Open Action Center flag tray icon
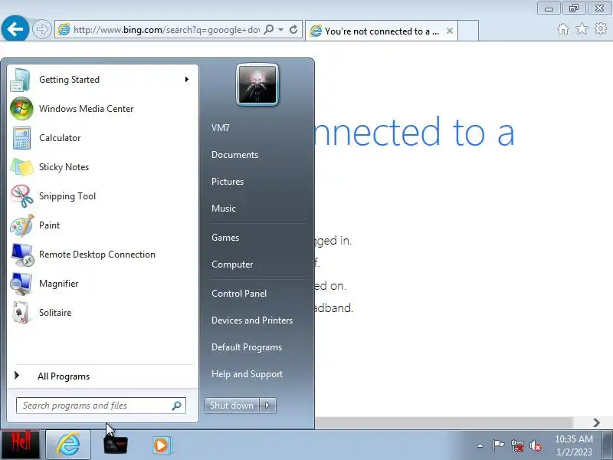The height and width of the screenshot is (460, 613). click(498, 445)
